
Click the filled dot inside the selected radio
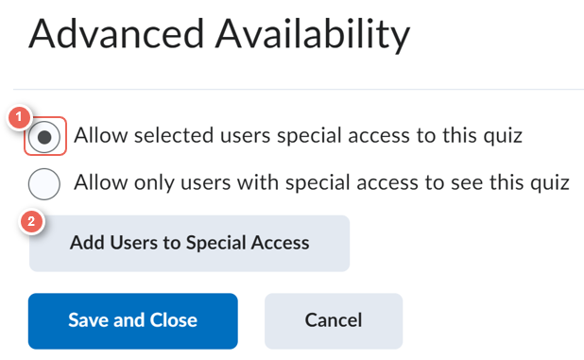click(44, 137)
